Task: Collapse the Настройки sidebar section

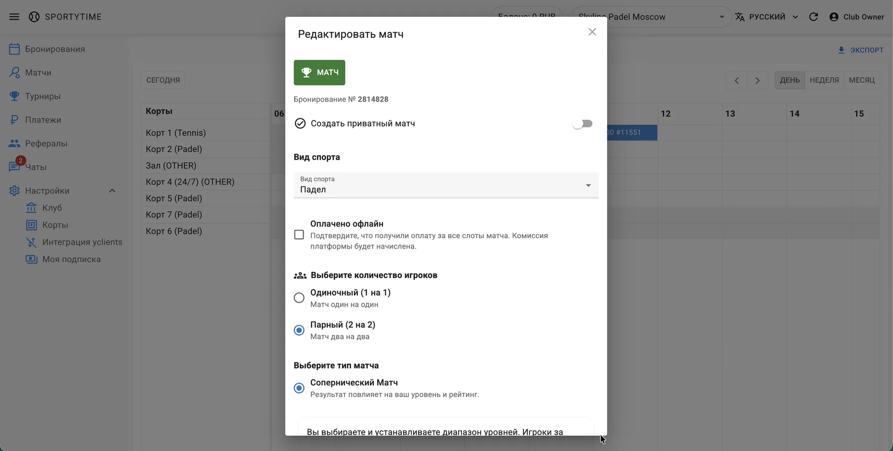Action: pyautogui.click(x=112, y=191)
